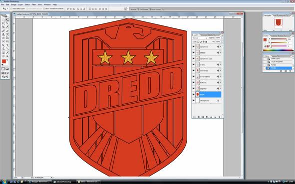Enable Auto Select Layer checkbox
Viewport: 295px width, 184px height.
coord(11,9)
